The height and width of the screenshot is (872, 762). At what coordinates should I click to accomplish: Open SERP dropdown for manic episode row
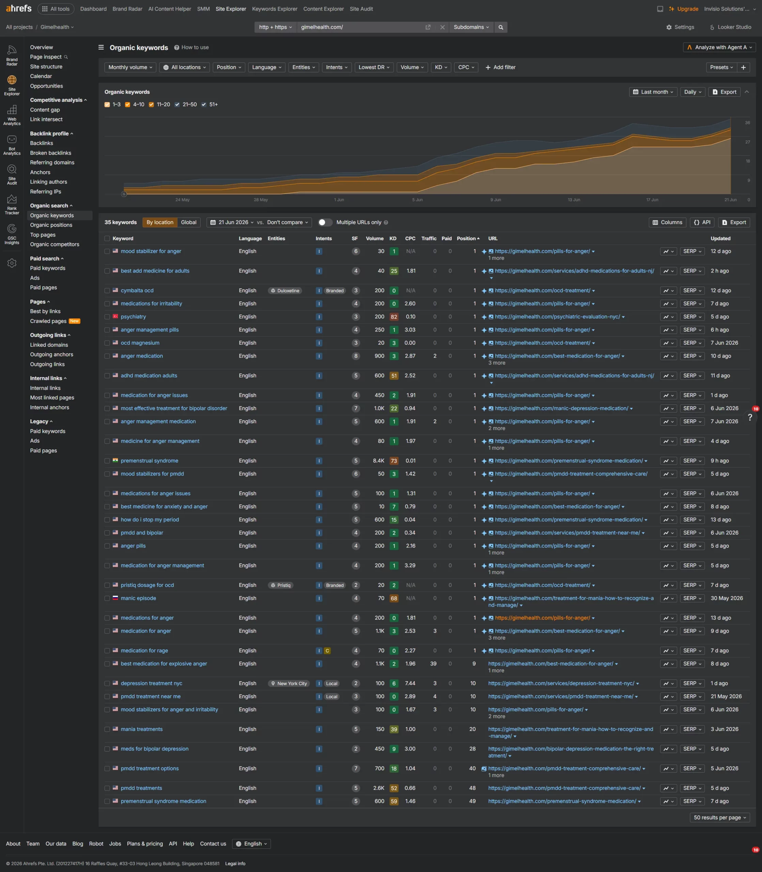[x=692, y=598]
